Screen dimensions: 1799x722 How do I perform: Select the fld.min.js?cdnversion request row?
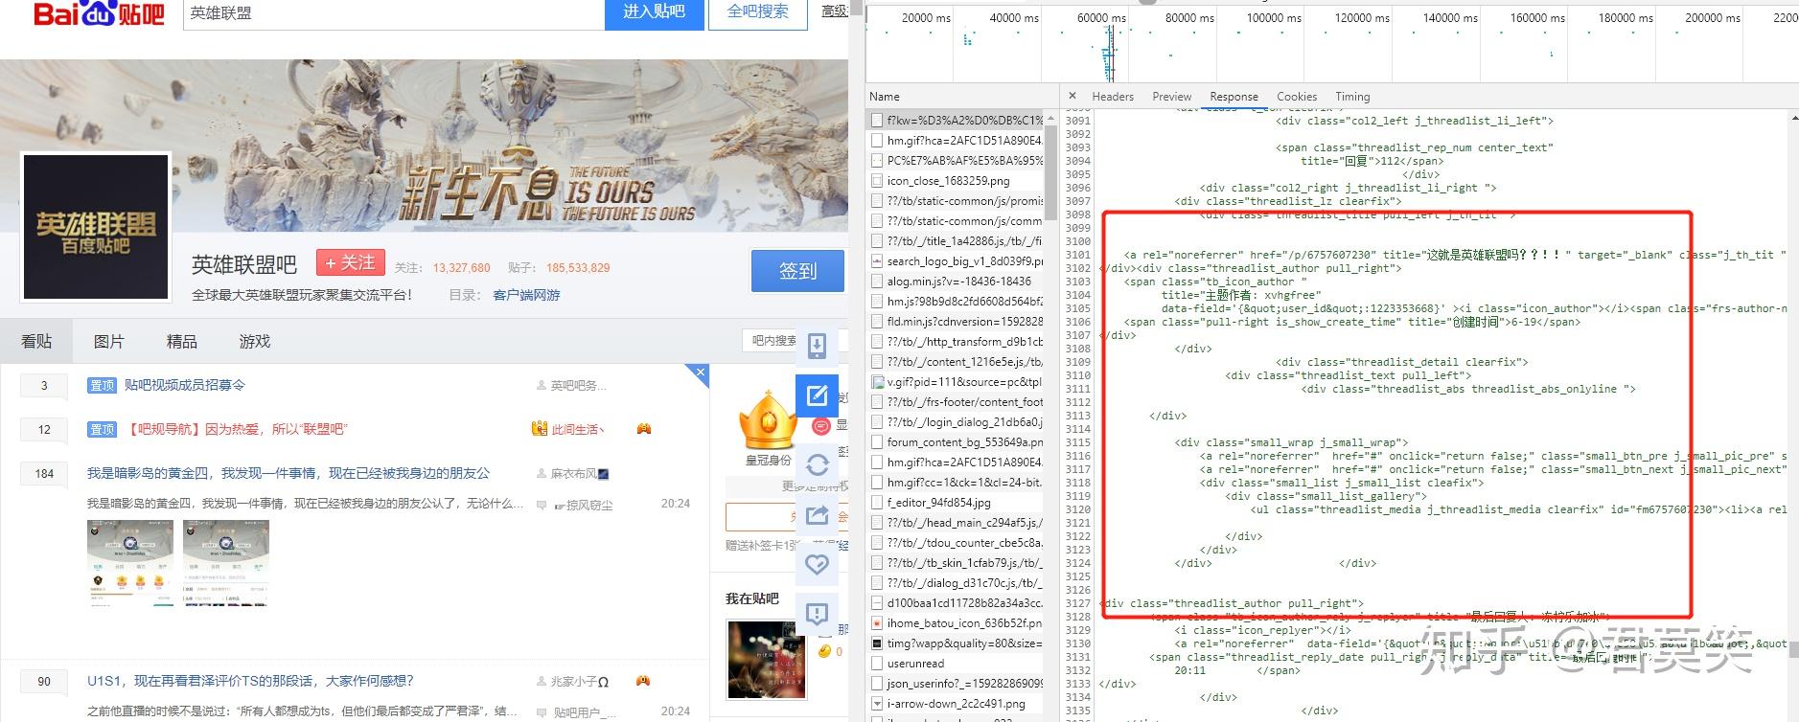coord(956,321)
